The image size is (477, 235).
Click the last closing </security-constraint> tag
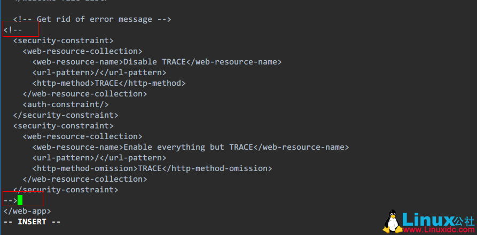tap(65, 190)
